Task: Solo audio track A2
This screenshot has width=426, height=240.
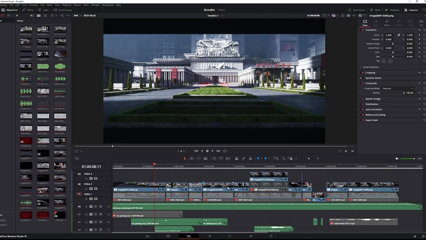Action: coord(96,214)
